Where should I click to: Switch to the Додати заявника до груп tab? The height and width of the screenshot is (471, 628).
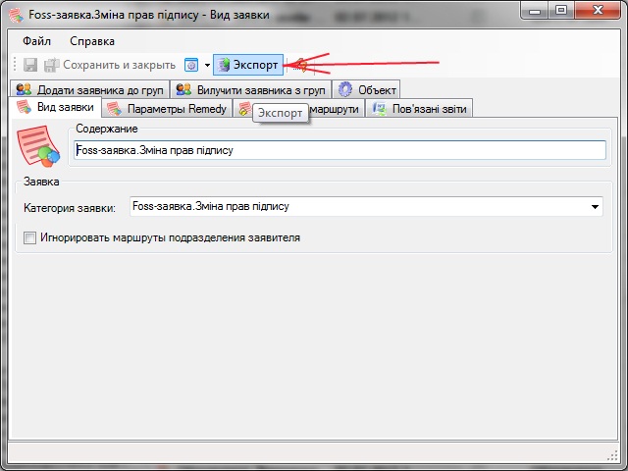(x=90, y=89)
